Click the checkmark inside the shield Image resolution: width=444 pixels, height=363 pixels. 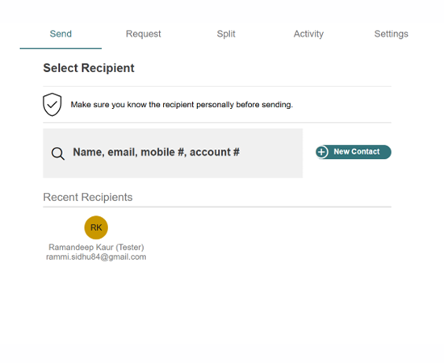pyautogui.click(x=52, y=105)
